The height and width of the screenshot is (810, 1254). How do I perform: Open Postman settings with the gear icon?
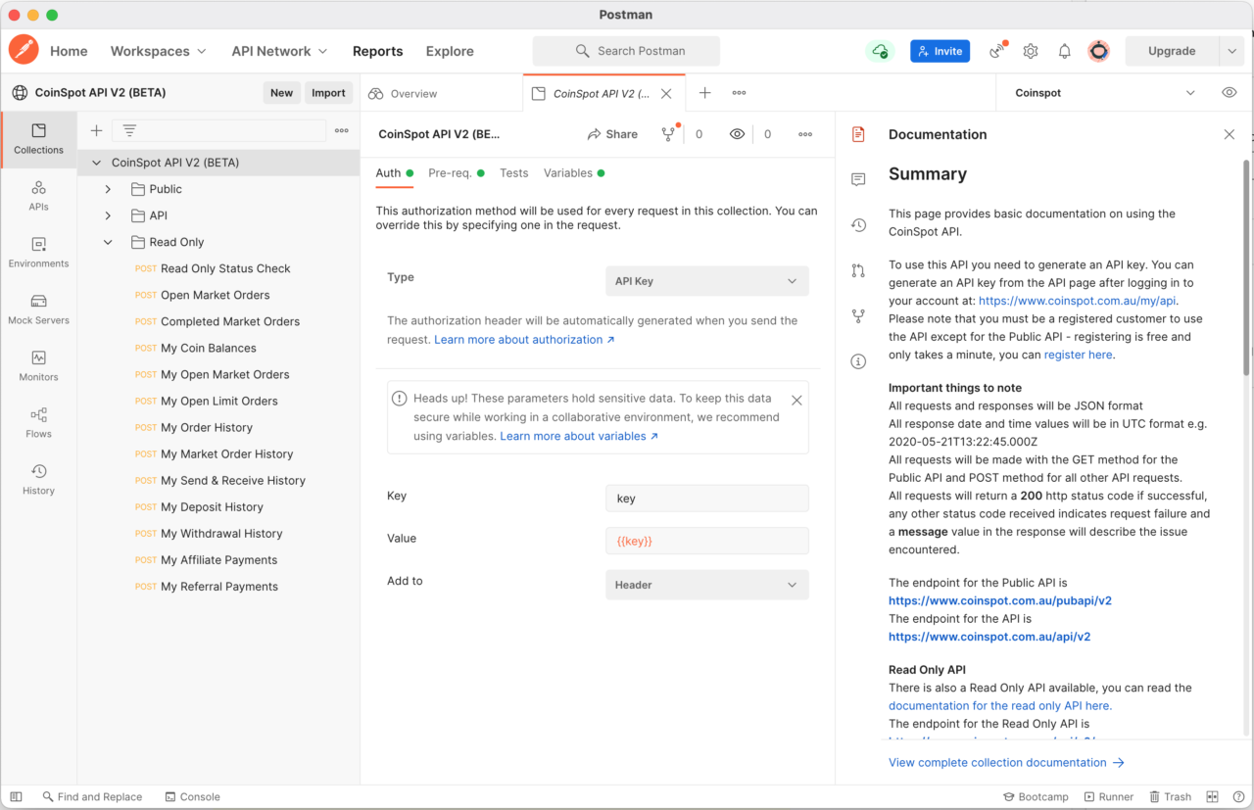coord(1031,51)
